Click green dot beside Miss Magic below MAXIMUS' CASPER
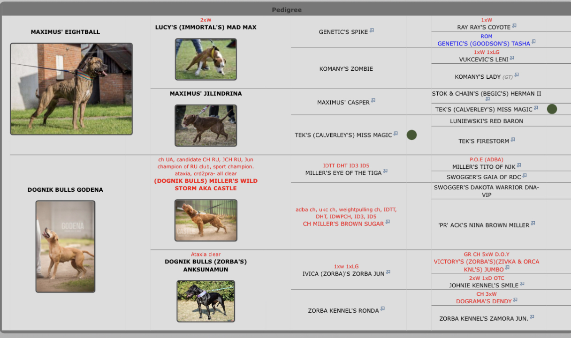 pyautogui.click(x=411, y=135)
